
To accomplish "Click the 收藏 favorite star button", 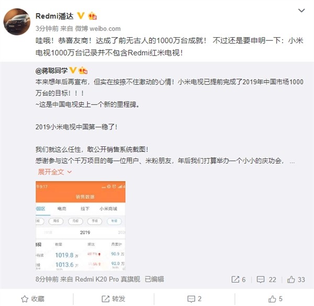I will click(x=32, y=299).
